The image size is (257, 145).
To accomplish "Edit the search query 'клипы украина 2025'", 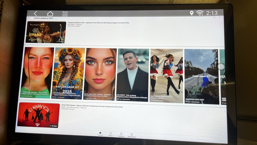I will coord(43,18).
